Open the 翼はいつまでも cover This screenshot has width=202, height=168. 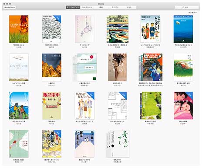coord(84,144)
